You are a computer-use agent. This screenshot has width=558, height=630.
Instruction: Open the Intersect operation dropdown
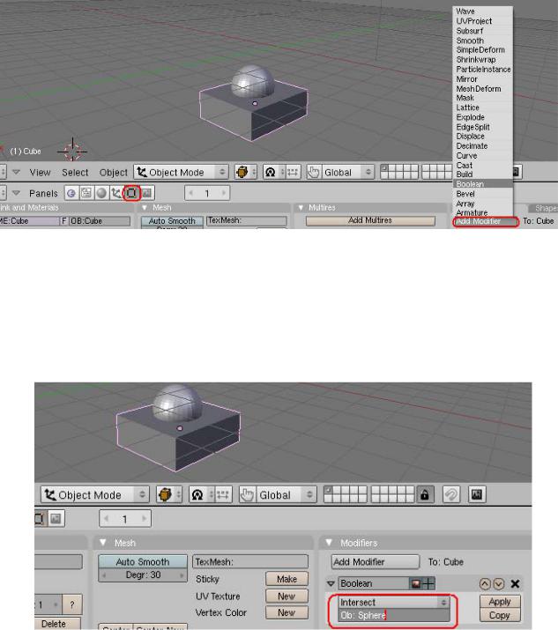393,603
